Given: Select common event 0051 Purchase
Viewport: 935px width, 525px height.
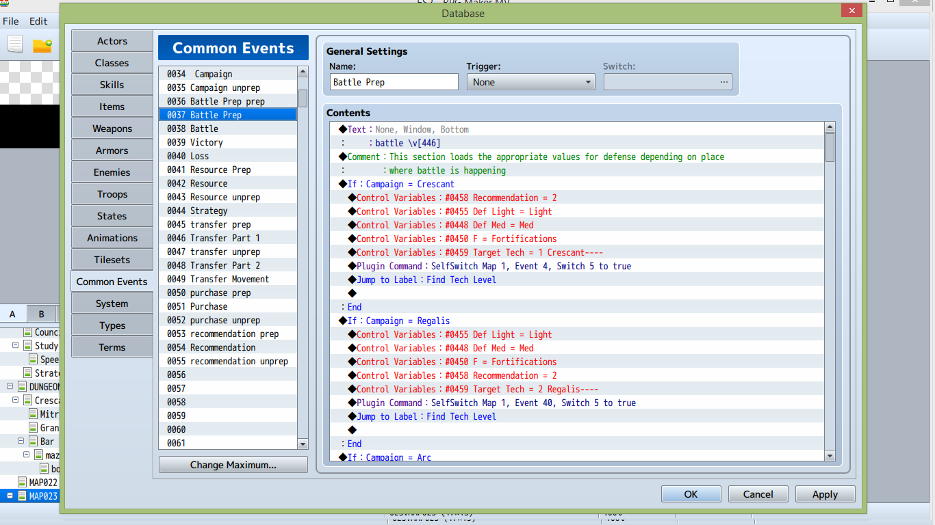Looking at the screenshot, I should tap(228, 306).
